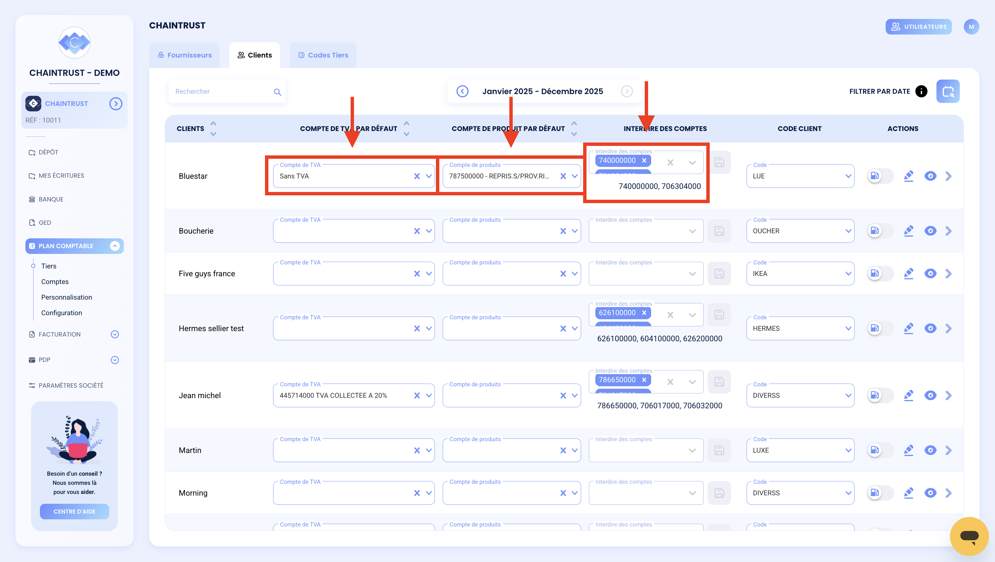995x562 pixels.
Task: Open the chat support bubble
Action: tap(969, 536)
